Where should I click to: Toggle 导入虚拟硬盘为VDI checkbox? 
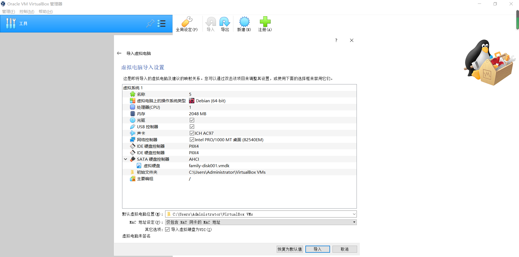coord(168,229)
